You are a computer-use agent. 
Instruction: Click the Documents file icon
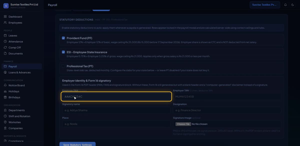(x=5, y=54)
